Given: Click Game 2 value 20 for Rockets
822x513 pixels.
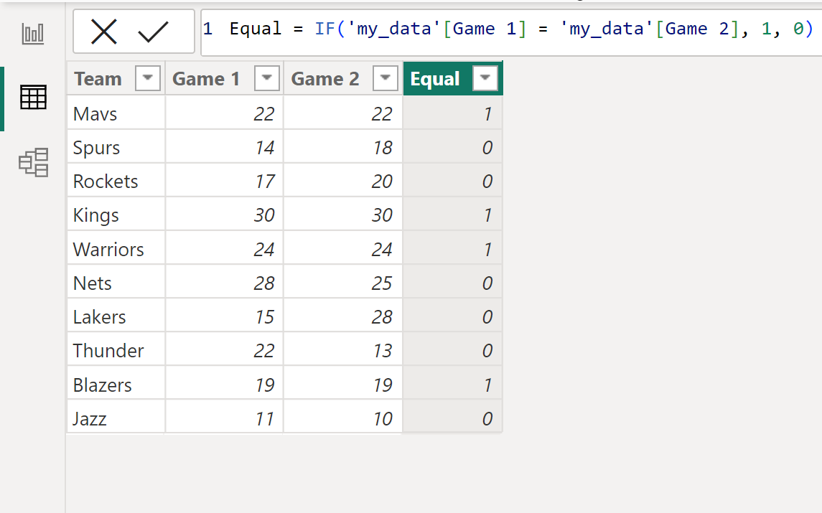Looking at the screenshot, I should pos(343,181).
